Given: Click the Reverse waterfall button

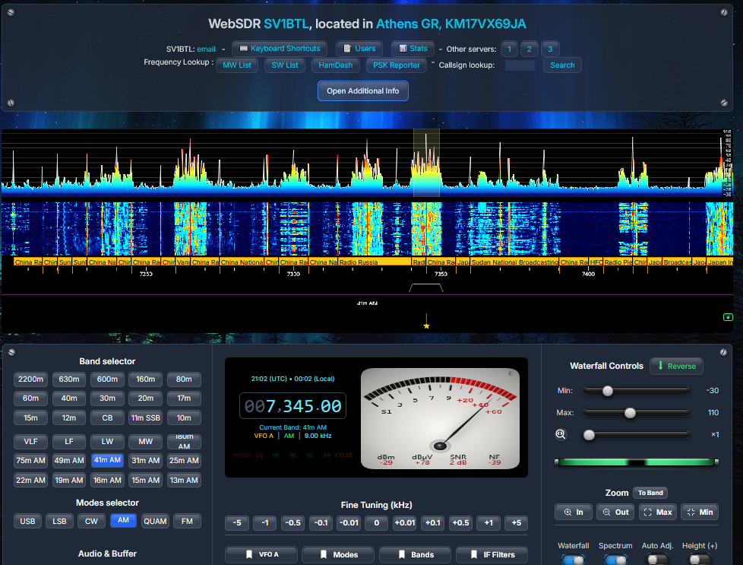Looking at the screenshot, I should click(x=676, y=366).
